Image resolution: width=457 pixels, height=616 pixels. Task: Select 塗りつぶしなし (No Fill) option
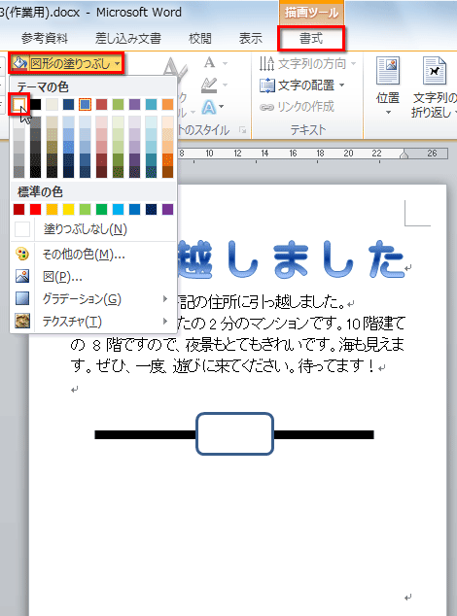point(93,229)
